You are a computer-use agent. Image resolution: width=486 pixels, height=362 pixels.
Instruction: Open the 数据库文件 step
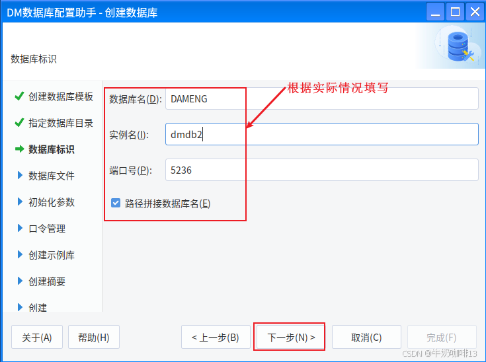point(52,176)
